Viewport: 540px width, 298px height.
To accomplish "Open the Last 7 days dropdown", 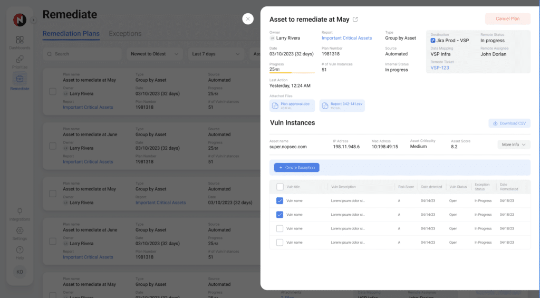I will (x=216, y=54).
